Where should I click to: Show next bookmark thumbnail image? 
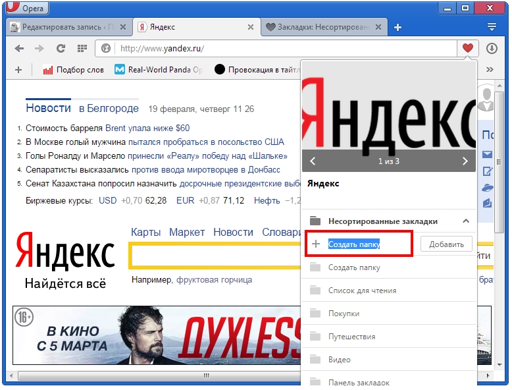tap(465, 161)
